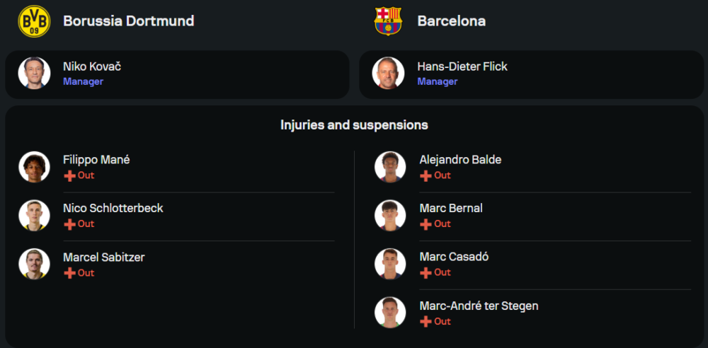Click the injury cross icon under Alejandro Balde
This screenshot has width=708, height=348.
pos(426,175)
